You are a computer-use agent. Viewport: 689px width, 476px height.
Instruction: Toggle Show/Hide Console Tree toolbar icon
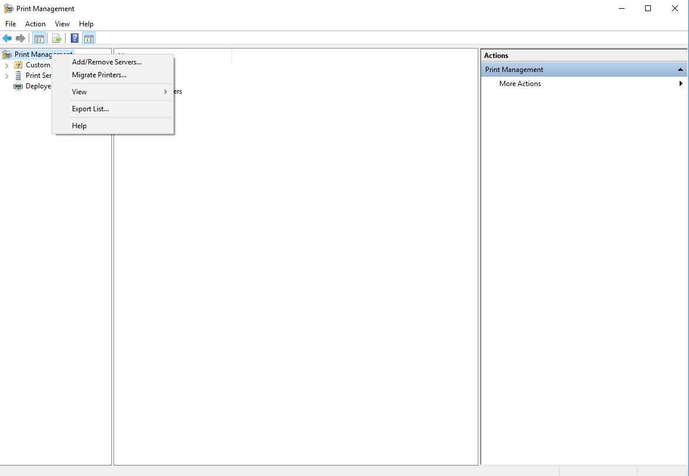(39, 38)
